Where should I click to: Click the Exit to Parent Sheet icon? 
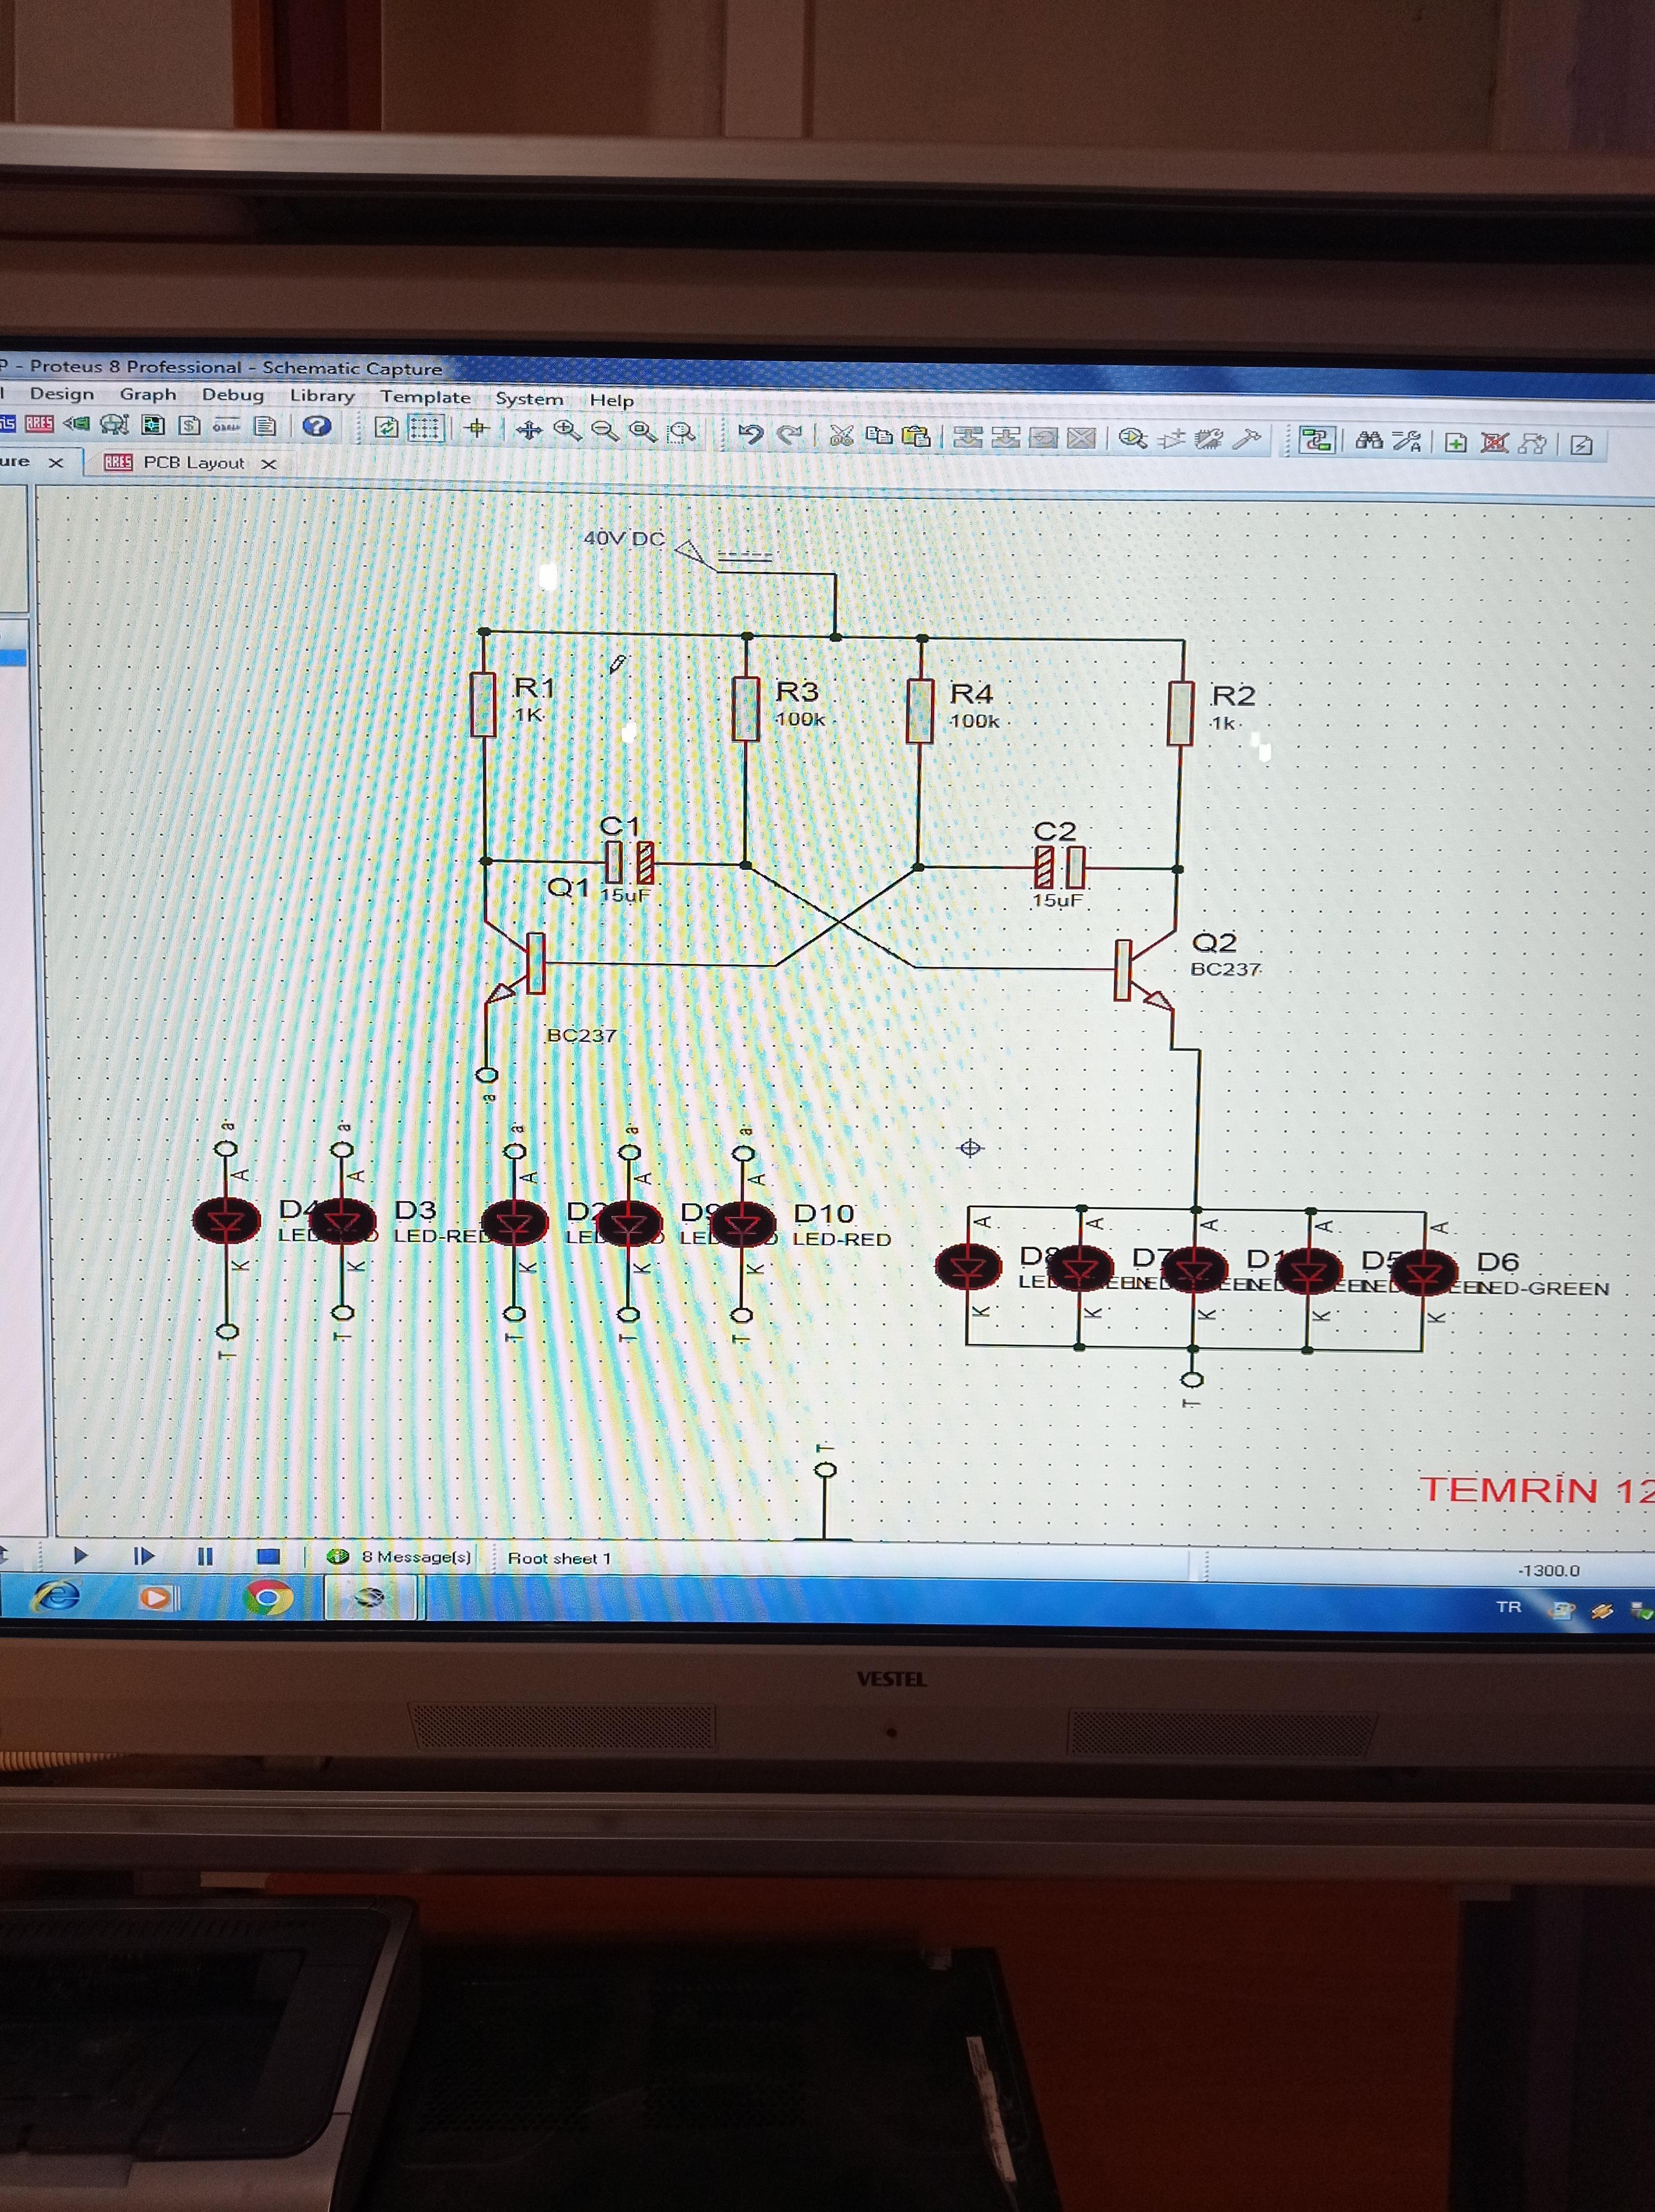tap(1532, 444)
